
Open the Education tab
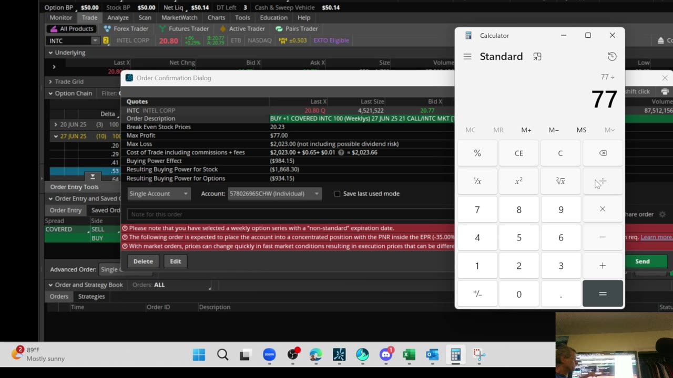coord(273,17)
